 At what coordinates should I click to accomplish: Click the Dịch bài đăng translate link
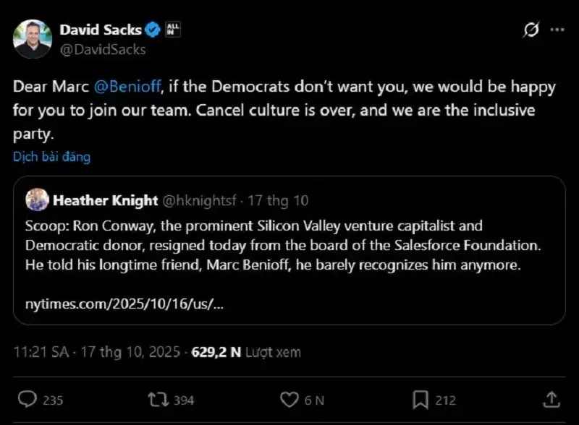coord(51,156)
